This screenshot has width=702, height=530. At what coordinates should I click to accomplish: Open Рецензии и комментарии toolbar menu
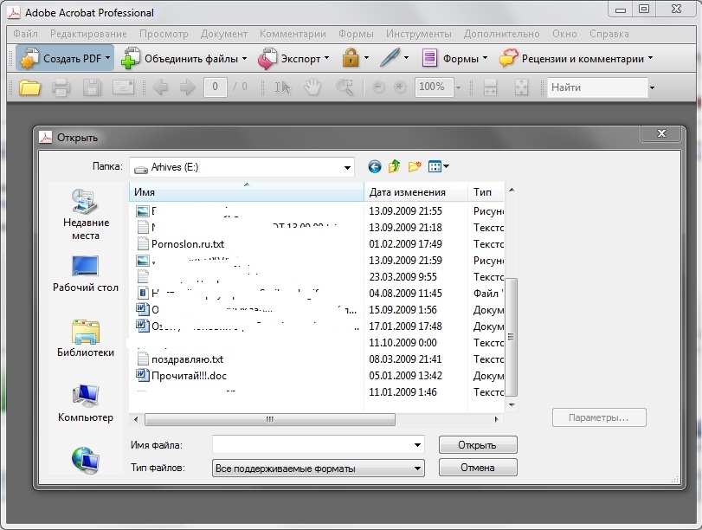(576, 59)
